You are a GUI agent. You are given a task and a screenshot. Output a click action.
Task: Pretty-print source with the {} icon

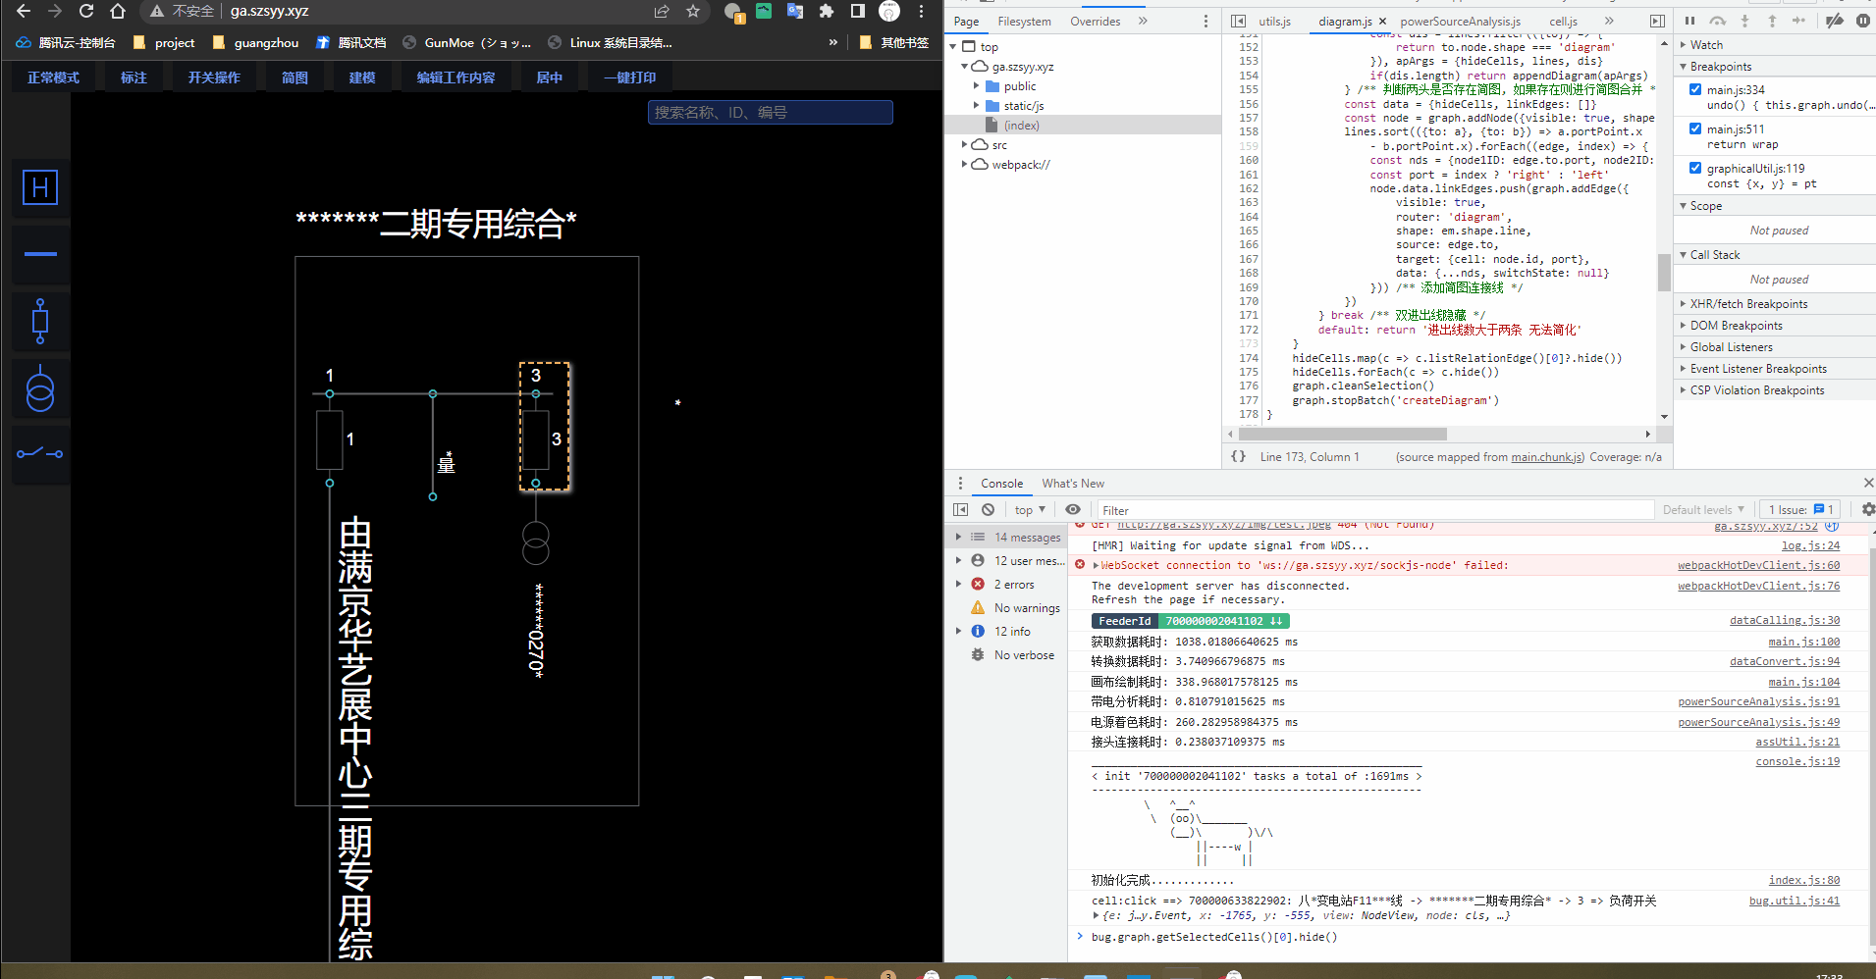[x=1238, y=456]
